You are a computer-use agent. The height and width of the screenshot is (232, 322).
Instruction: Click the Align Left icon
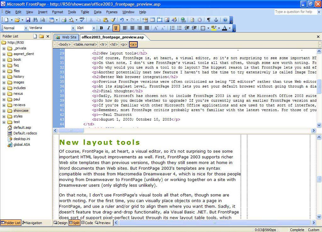(x=125, y=28)
